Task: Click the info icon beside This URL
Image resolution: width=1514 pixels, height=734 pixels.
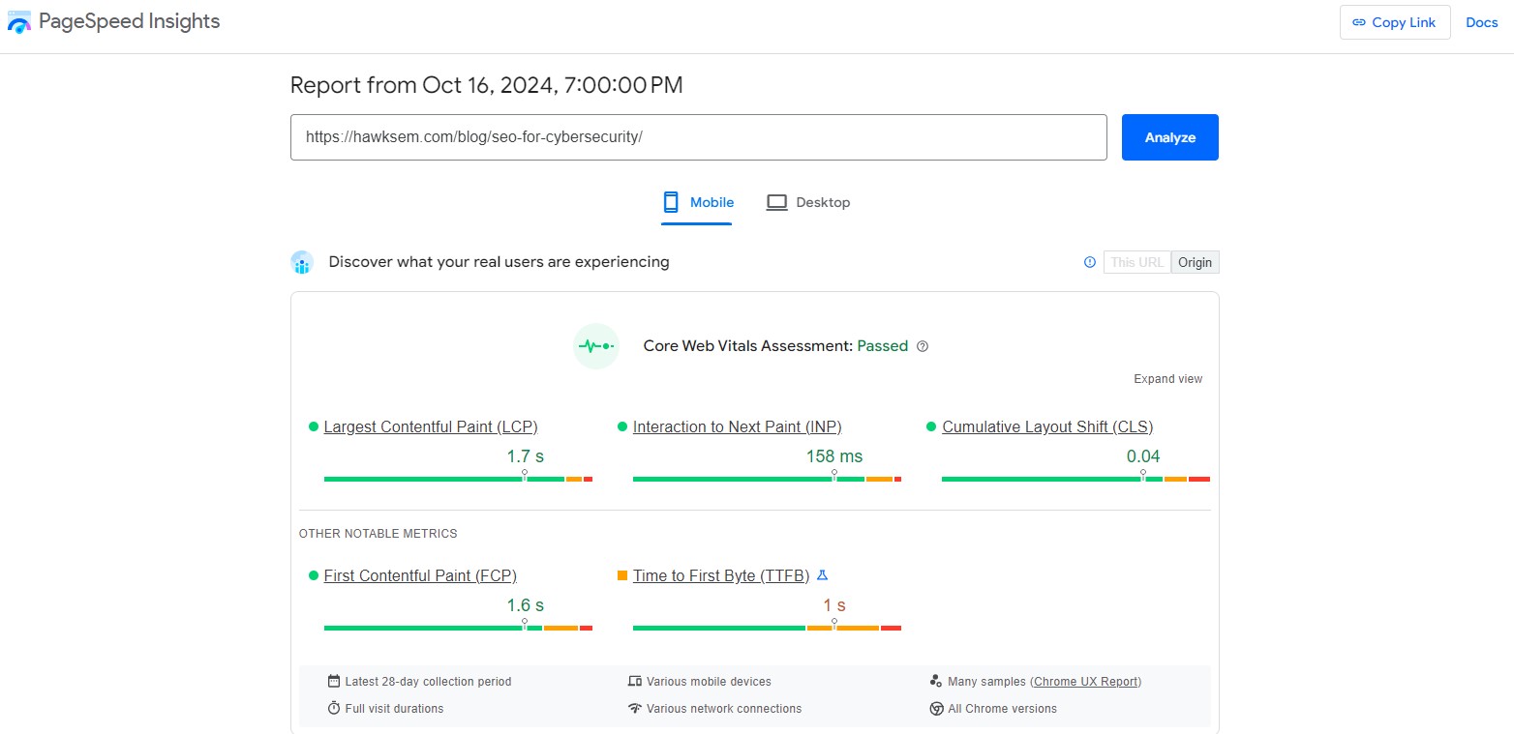Action: click(x=1090, y=262)
